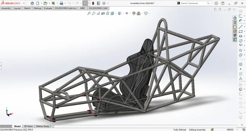
Task: Select the Polygon sketch tool
Action: tap(241, 64)
